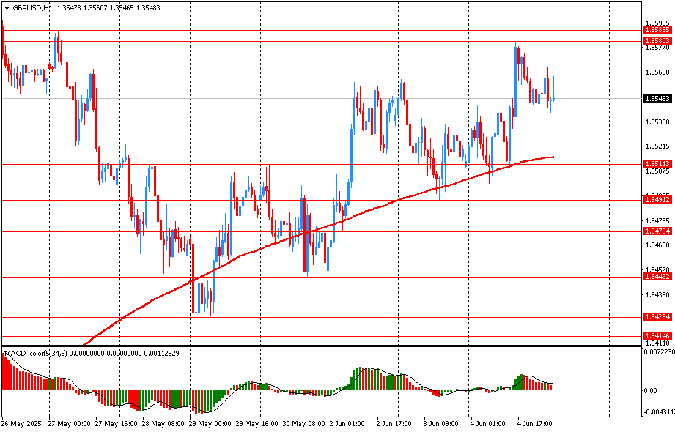Screen dimensions: 675x432
Task: Select the 1.34734 red price label
Action: click(x=656, y=231)
